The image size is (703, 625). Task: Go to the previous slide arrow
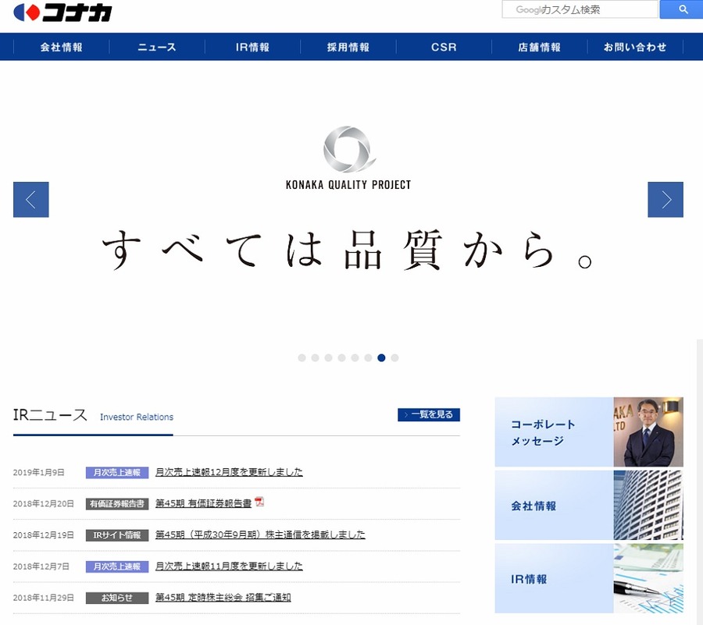[31, 200]
